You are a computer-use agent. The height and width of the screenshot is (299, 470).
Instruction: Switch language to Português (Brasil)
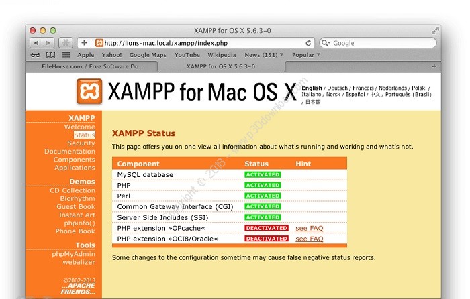coord(408,95)
